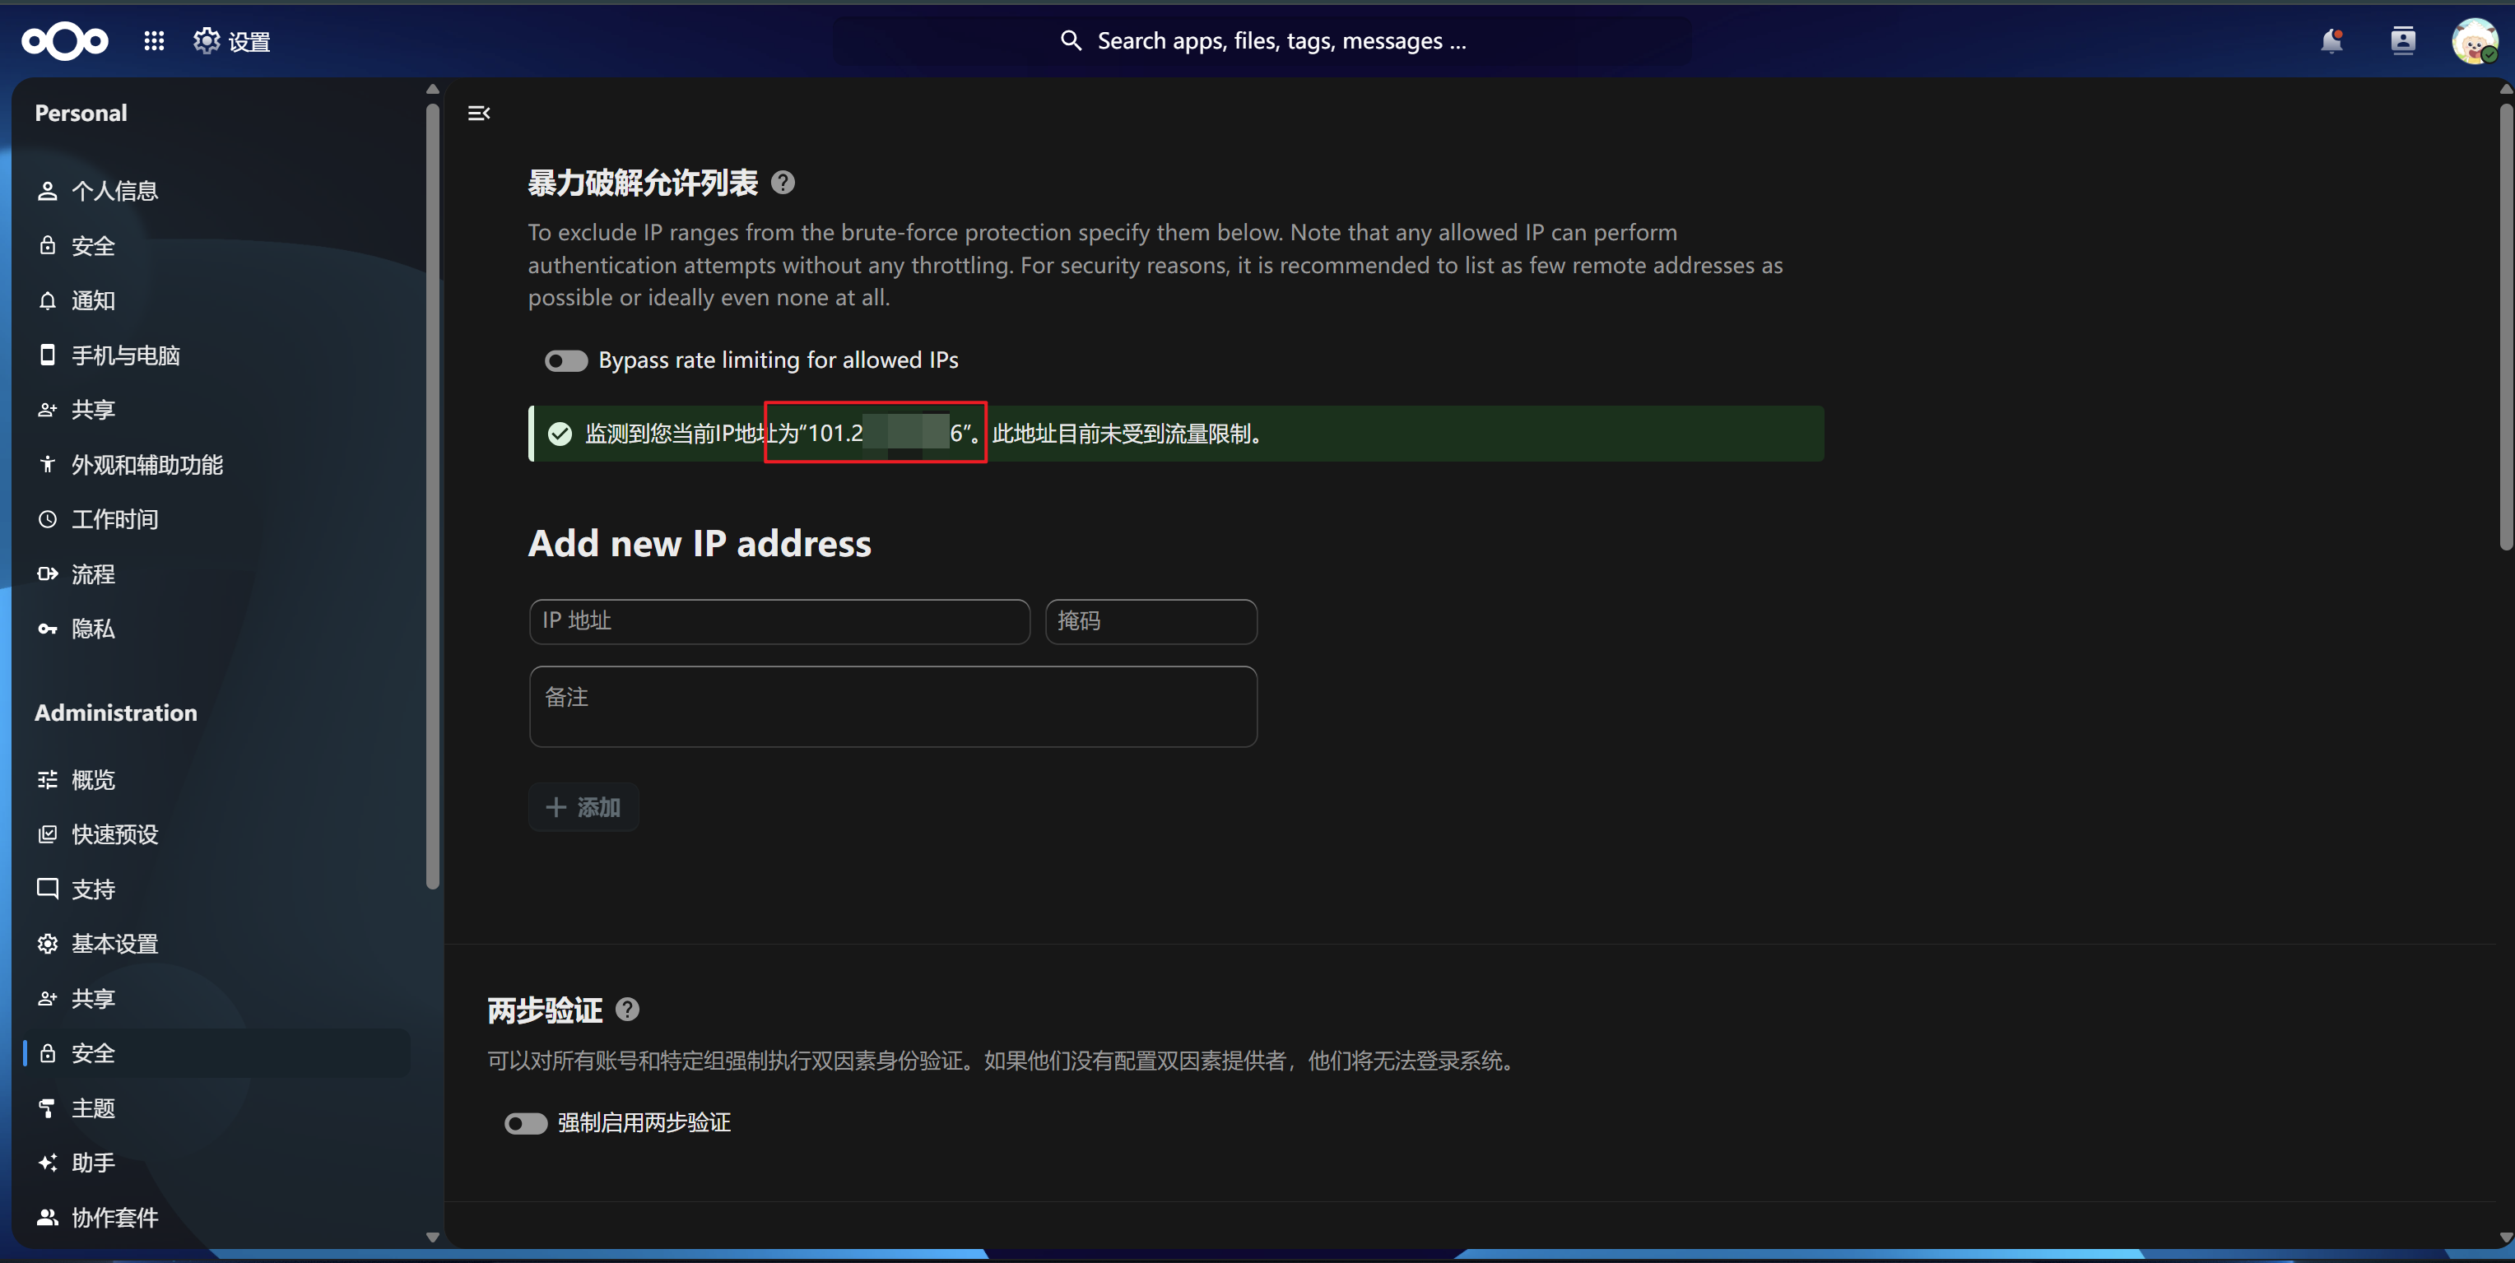The width and height of the screenshot is (2515, 1263).
Task: Click help icon beside 暴力破解允许列表
Action: point(783,183)
